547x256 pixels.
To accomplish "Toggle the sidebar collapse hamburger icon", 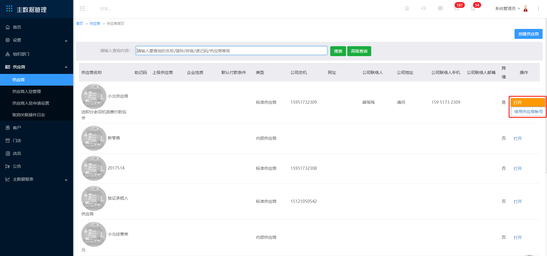I will [x=82, y=8].
